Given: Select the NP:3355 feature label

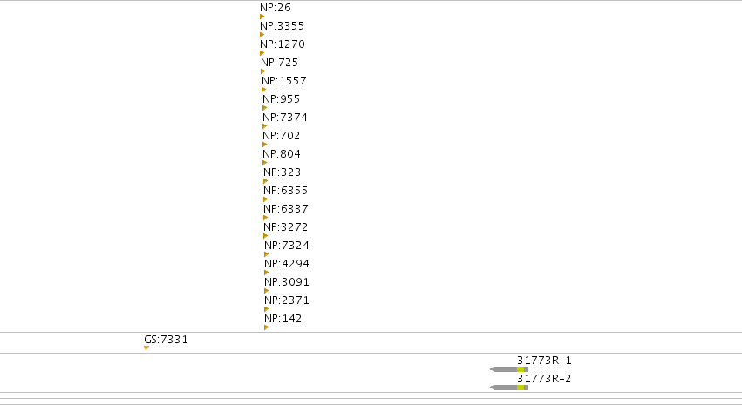Looking at the screenshot, I should 282,26.
